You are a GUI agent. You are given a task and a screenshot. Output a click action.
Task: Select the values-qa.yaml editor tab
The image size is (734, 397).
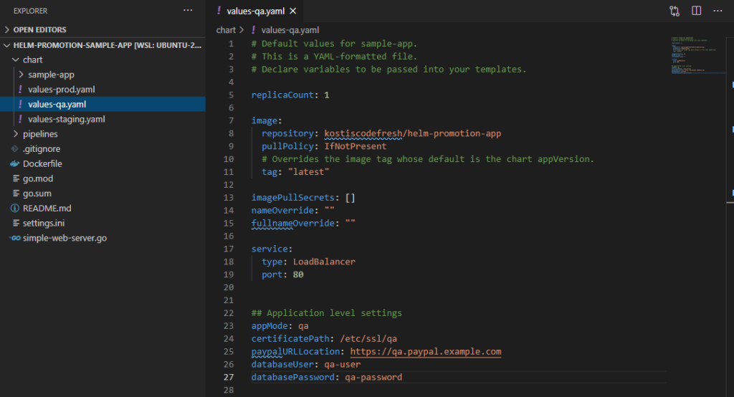(256, 11)
